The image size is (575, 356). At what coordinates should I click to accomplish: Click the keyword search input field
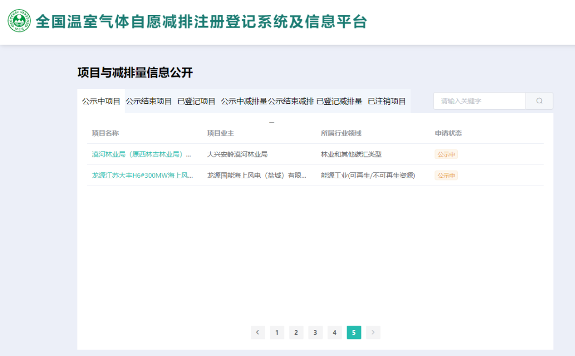point(479,101)
